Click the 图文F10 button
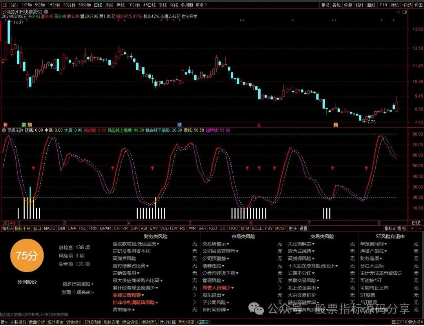The image size is (424, 326). point(399,322)
